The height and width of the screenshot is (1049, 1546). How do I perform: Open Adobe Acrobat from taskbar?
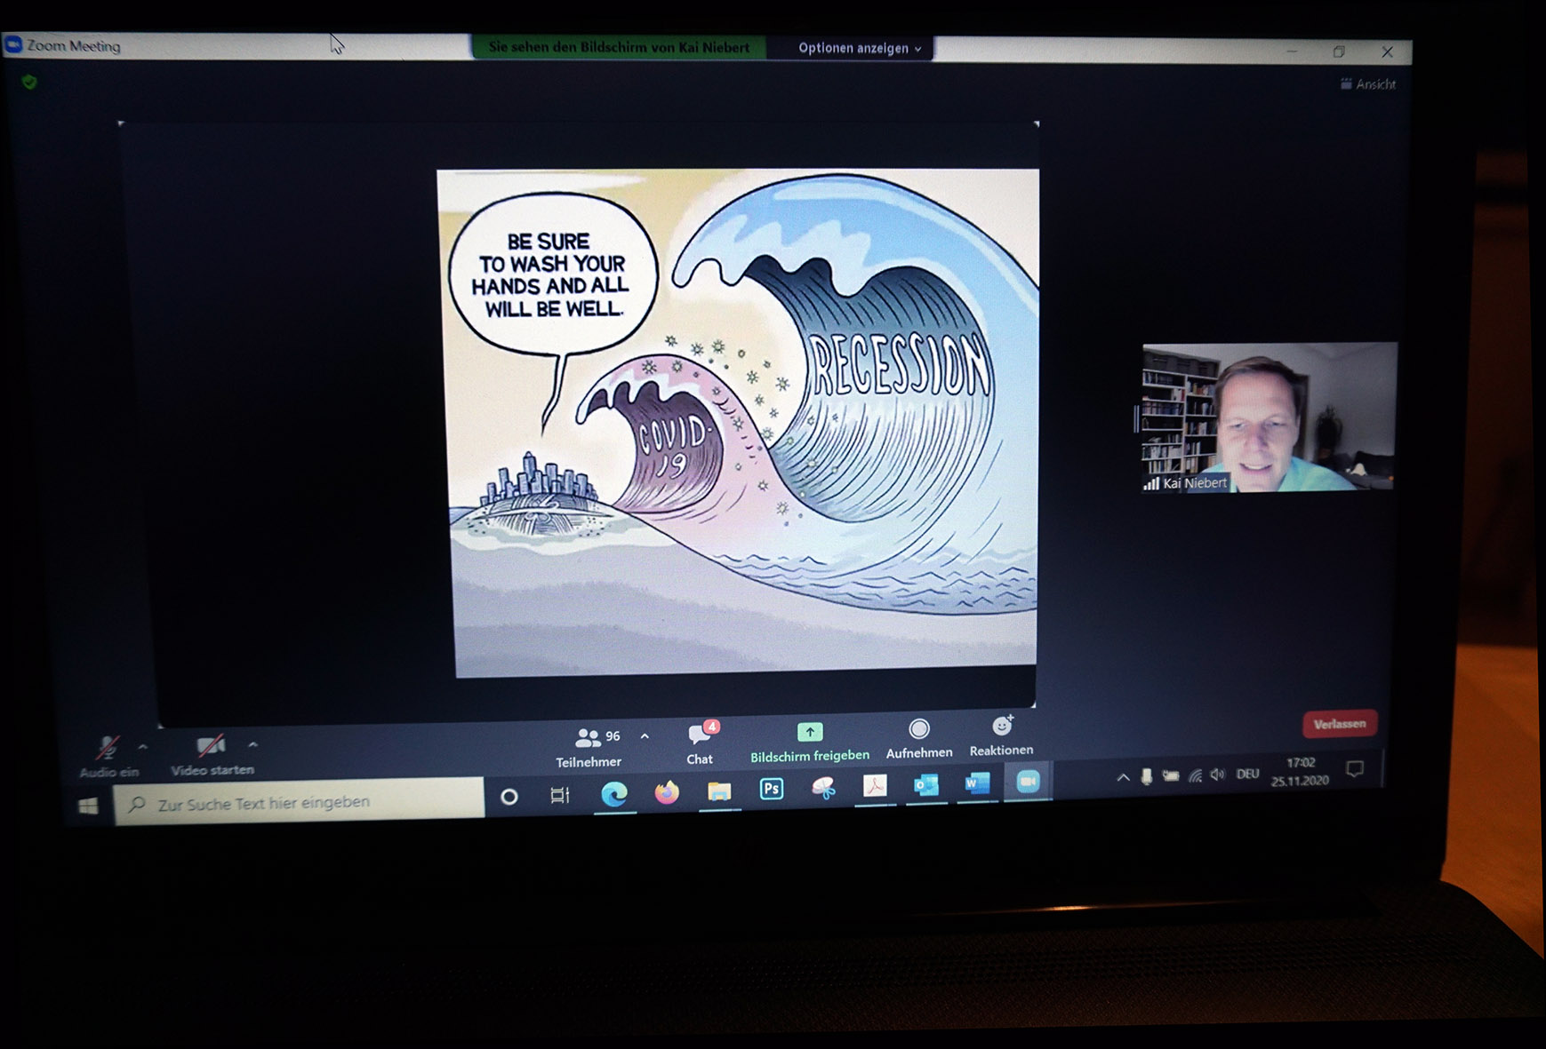875,785
